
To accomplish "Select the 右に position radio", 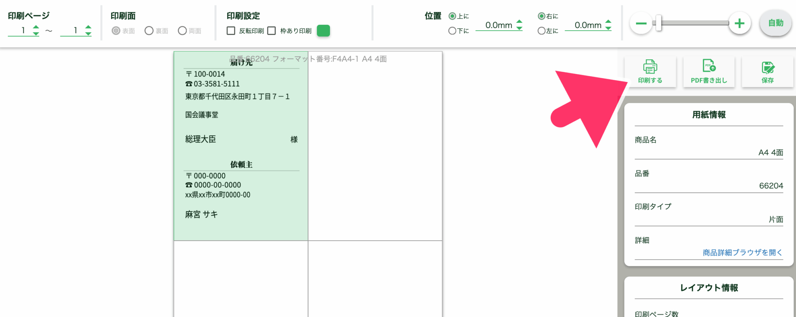I will tap(541, 16).
